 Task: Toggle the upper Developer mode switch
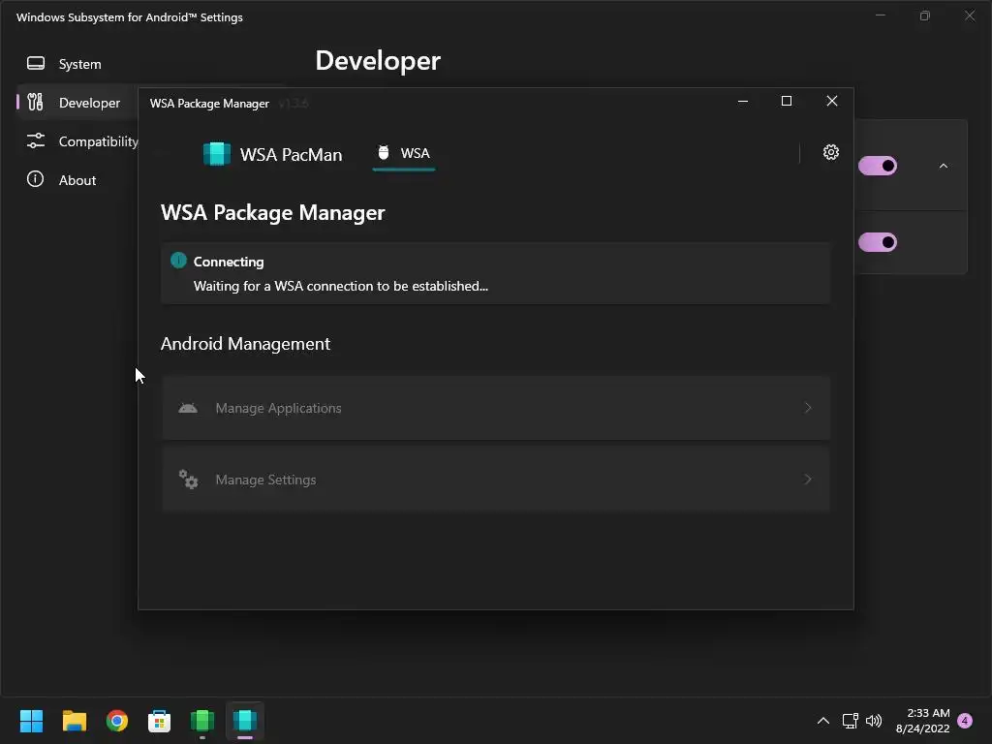coord(878,166)
